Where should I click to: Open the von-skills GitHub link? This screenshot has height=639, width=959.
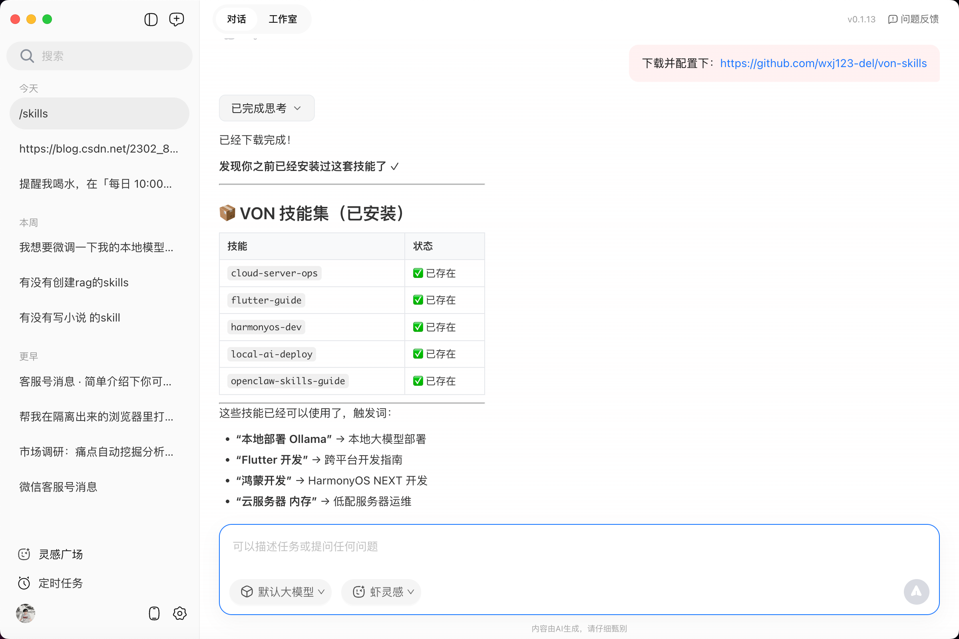pos(823,63)
